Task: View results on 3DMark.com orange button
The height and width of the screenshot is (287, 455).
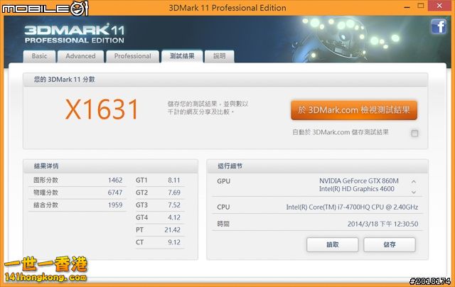Action: 354,110
